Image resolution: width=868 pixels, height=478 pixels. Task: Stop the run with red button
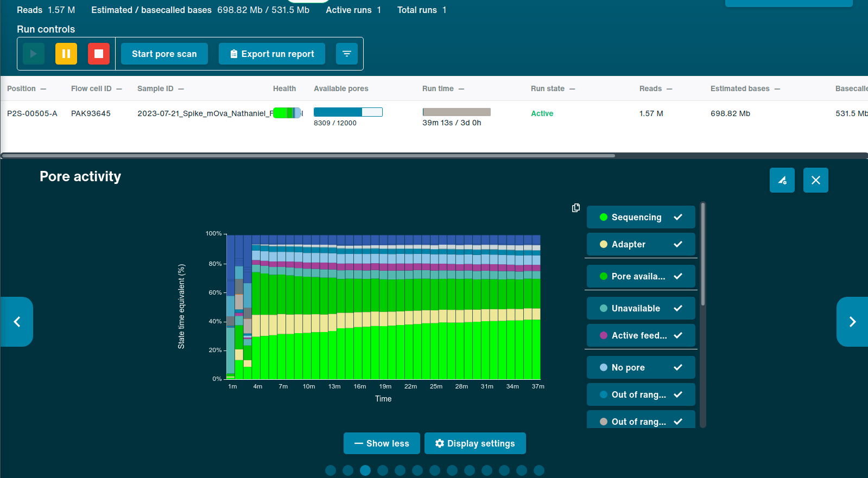(99, 54)
